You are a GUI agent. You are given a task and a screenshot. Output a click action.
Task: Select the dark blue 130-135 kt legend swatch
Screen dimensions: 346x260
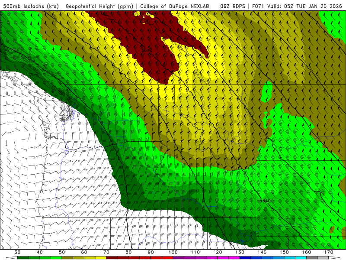tap(245, 258)
